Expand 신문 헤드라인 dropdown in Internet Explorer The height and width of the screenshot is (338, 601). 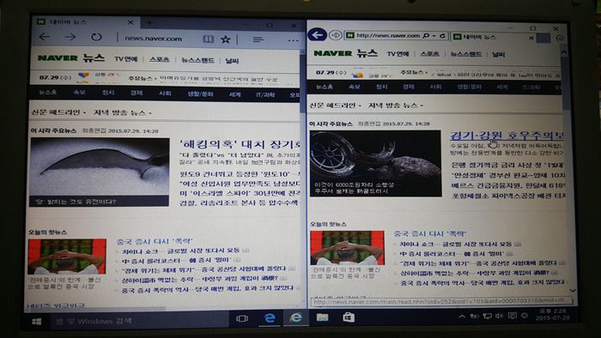(336, 106)
